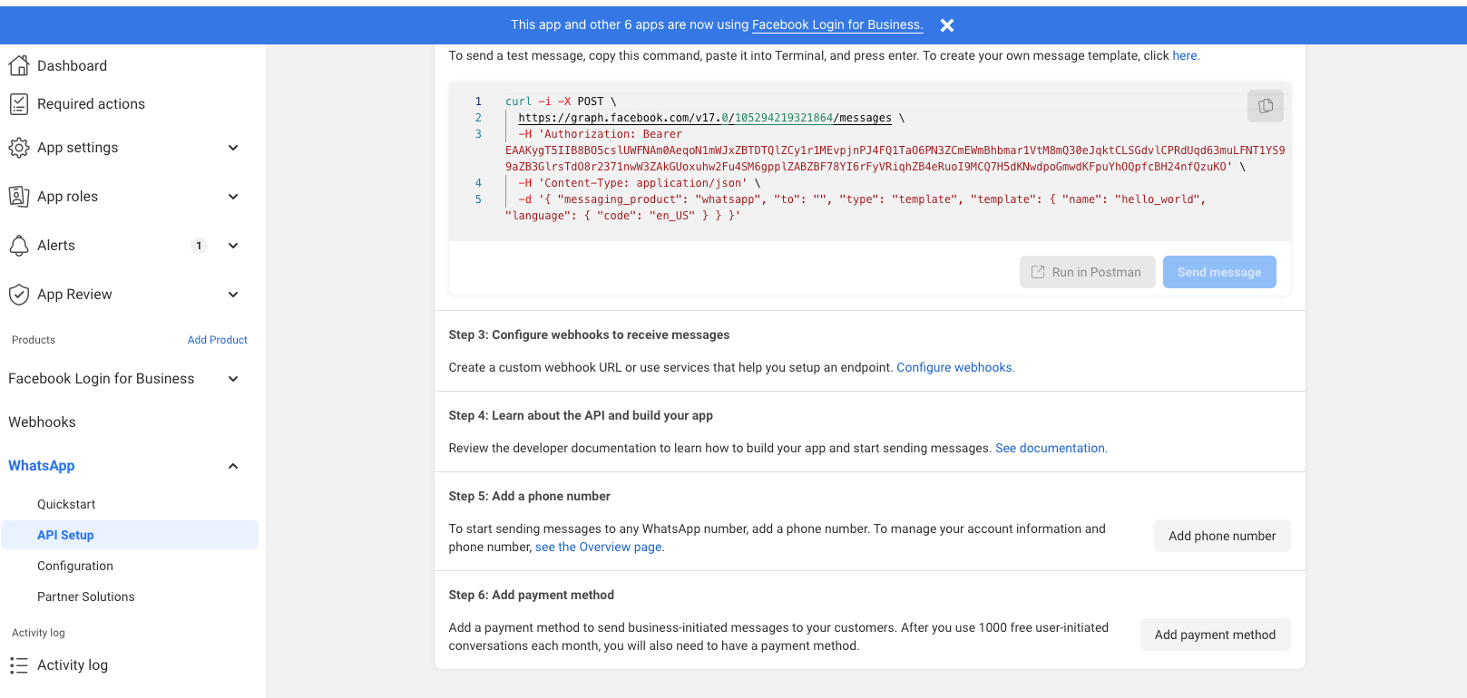Screen dimensions: 1467x698
Task: Select API Setup in the sidebar
Action: coord(130,535)
